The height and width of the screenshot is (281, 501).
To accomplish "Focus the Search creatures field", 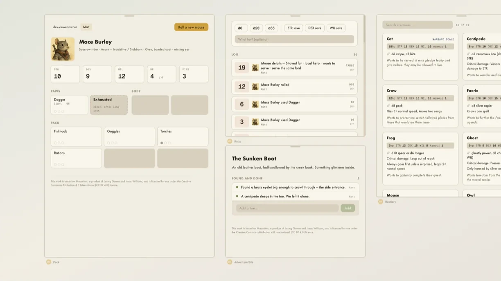I will pos(417,25).
